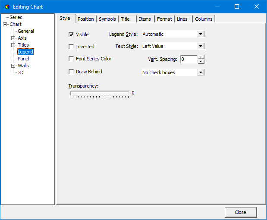Viewport: 267px width, 220px height.
Task: Click the Transparency slider thumb
Action: 72,93
